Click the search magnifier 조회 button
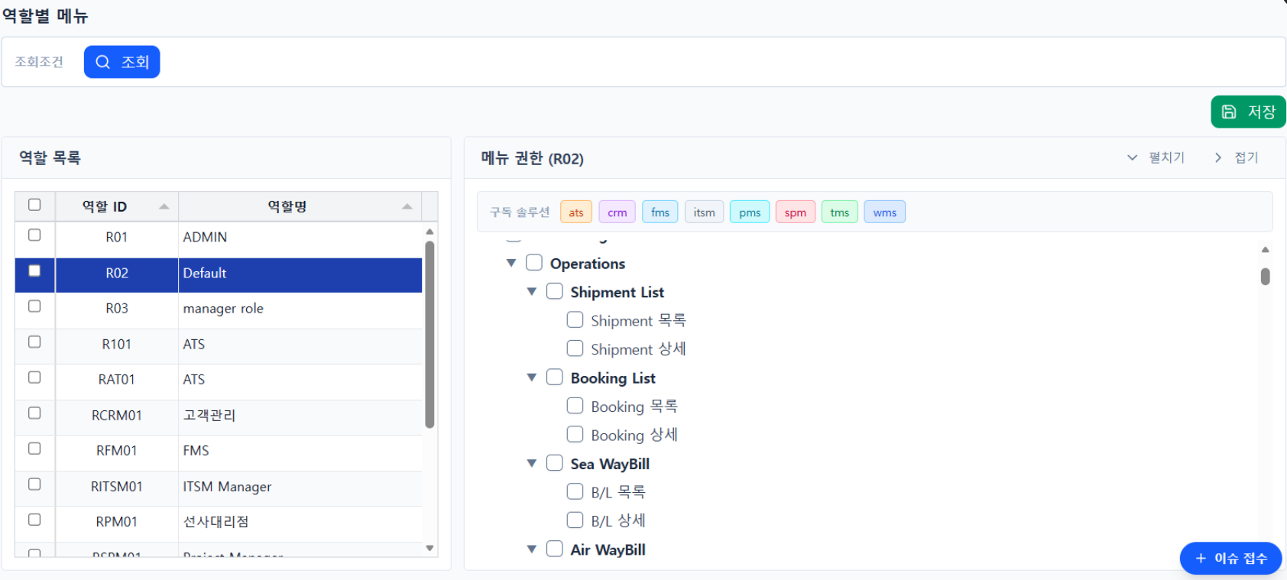 [x=122, y=62]
